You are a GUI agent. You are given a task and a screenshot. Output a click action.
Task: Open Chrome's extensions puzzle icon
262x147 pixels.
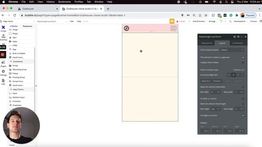(x=237, y=16)
